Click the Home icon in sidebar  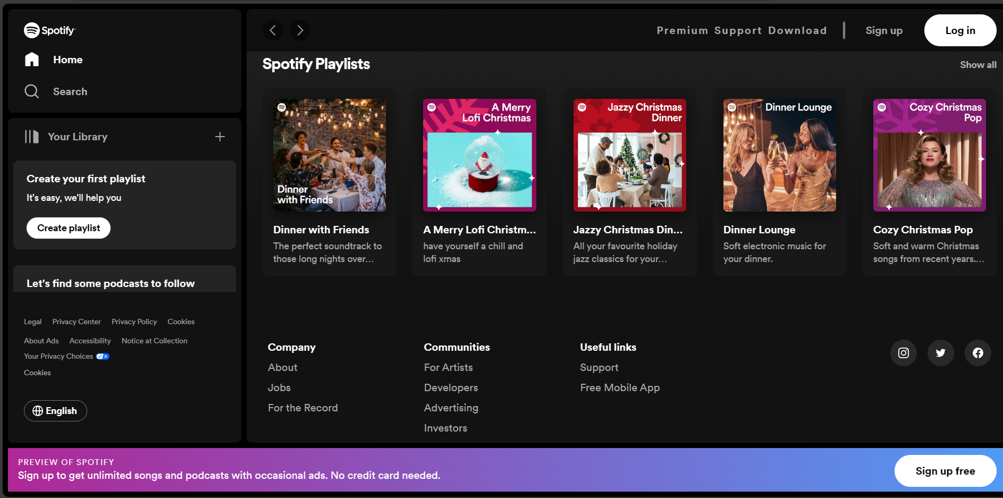pyautogui.click(x=32, y=60)
